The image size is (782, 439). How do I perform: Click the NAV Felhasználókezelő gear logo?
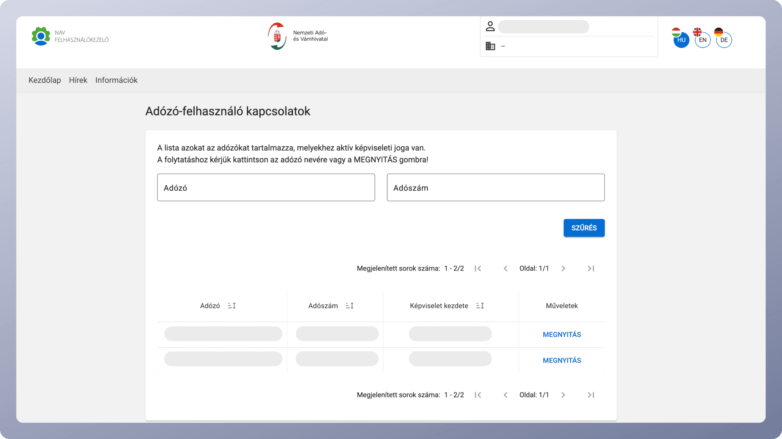coord(41,36)
